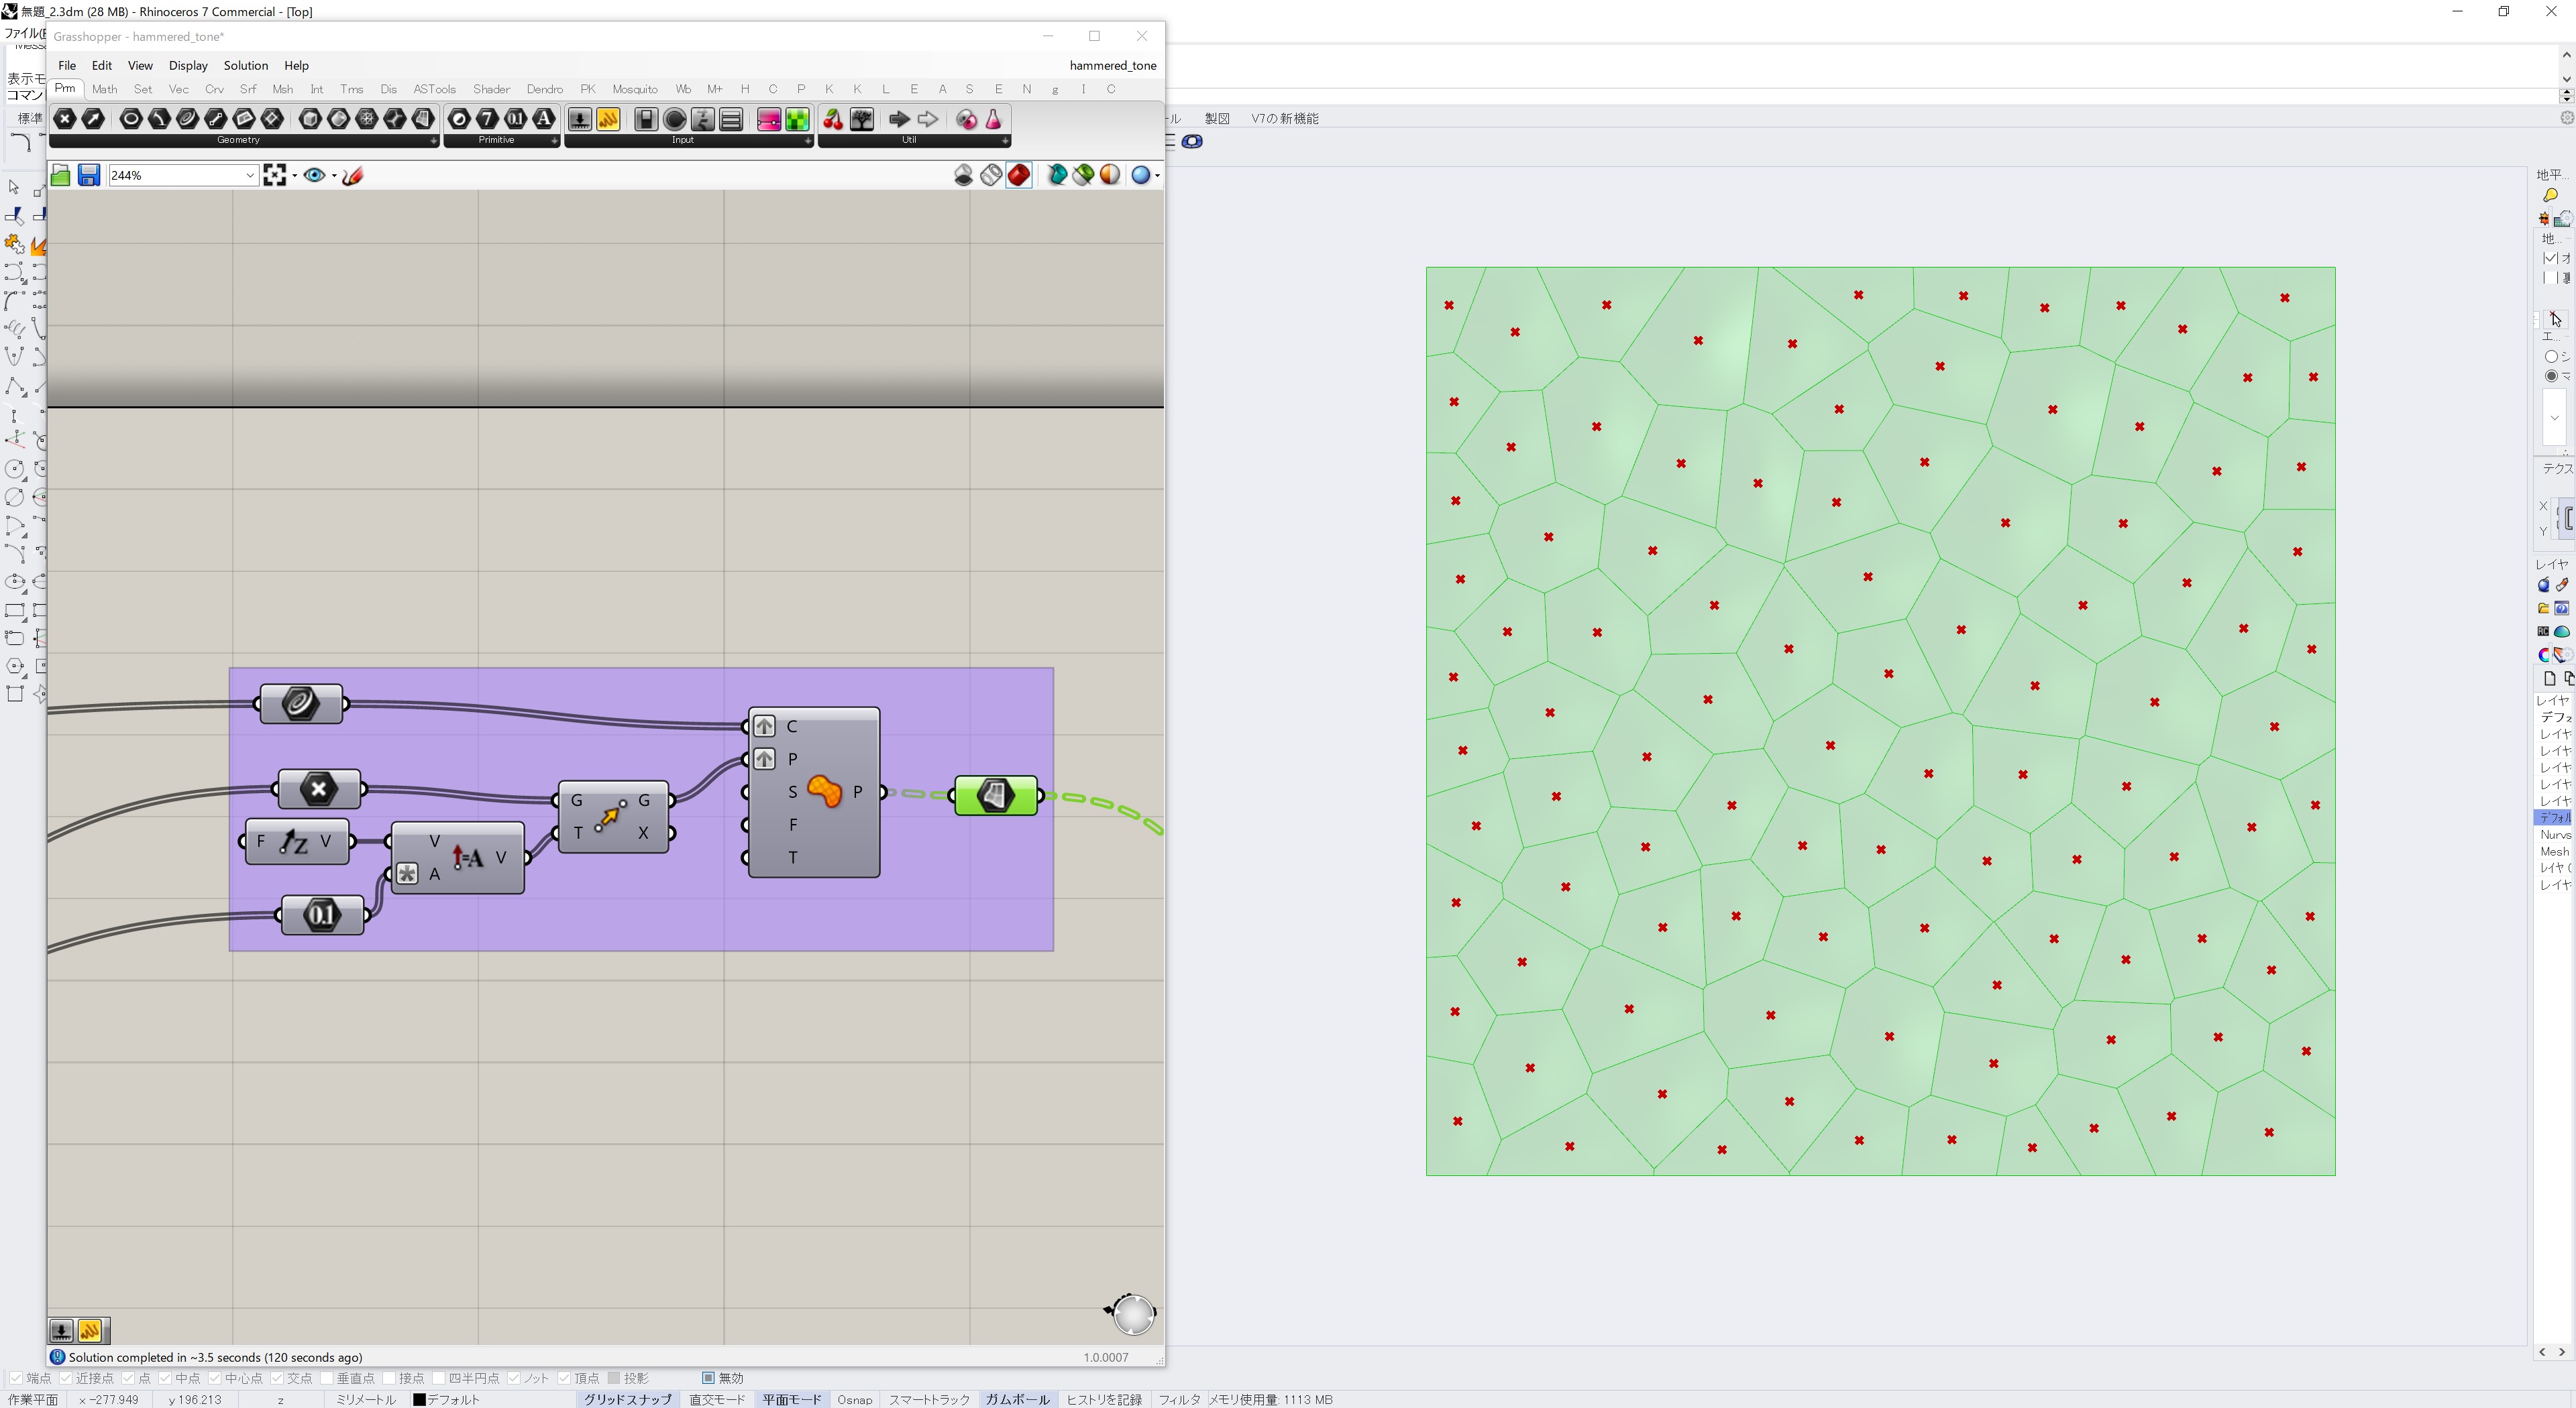Viewport: 2576px width, 1408px height.
Task: Toggle the 近接点 osnap checkbox
Action: click(66, 1378)
